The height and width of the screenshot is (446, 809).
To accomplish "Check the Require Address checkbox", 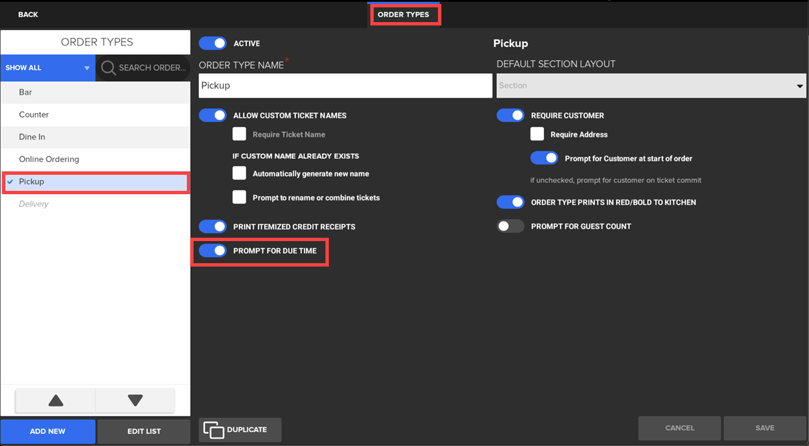I will pos(537,135).
